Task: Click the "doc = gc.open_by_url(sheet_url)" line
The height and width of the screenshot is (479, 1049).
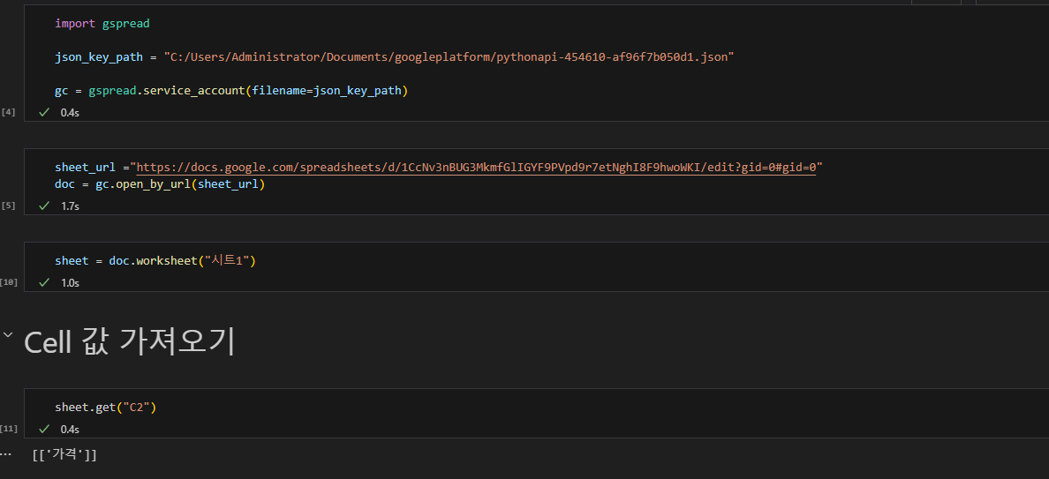Action: (x=160, y=183)
